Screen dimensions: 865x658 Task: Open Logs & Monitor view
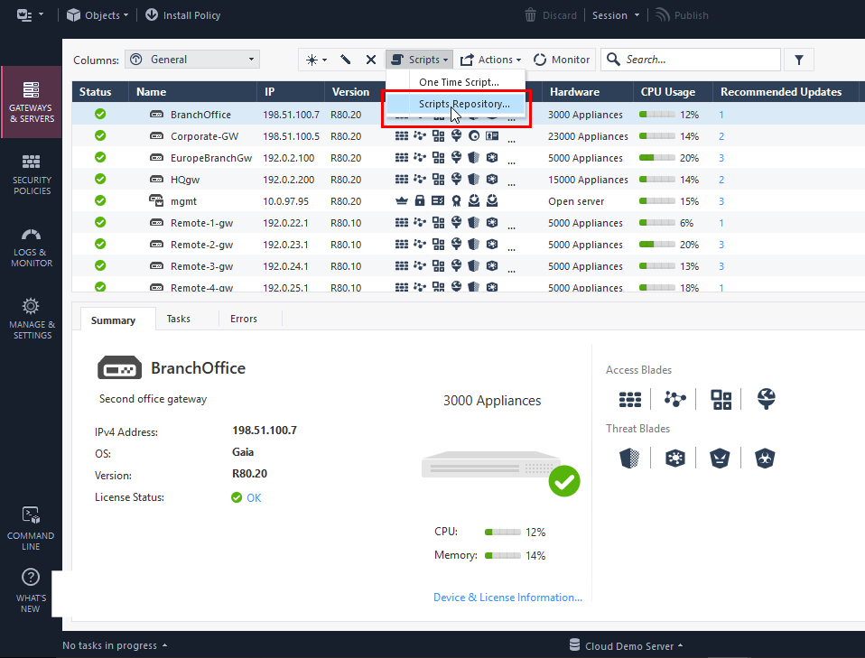click(32, 247)
